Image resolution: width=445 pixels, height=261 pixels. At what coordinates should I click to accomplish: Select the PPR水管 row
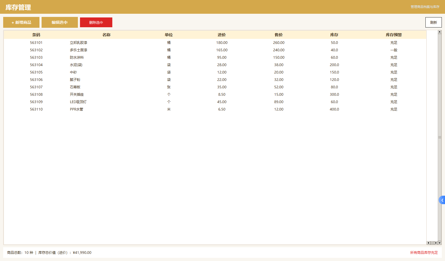[x=215, y=109]
